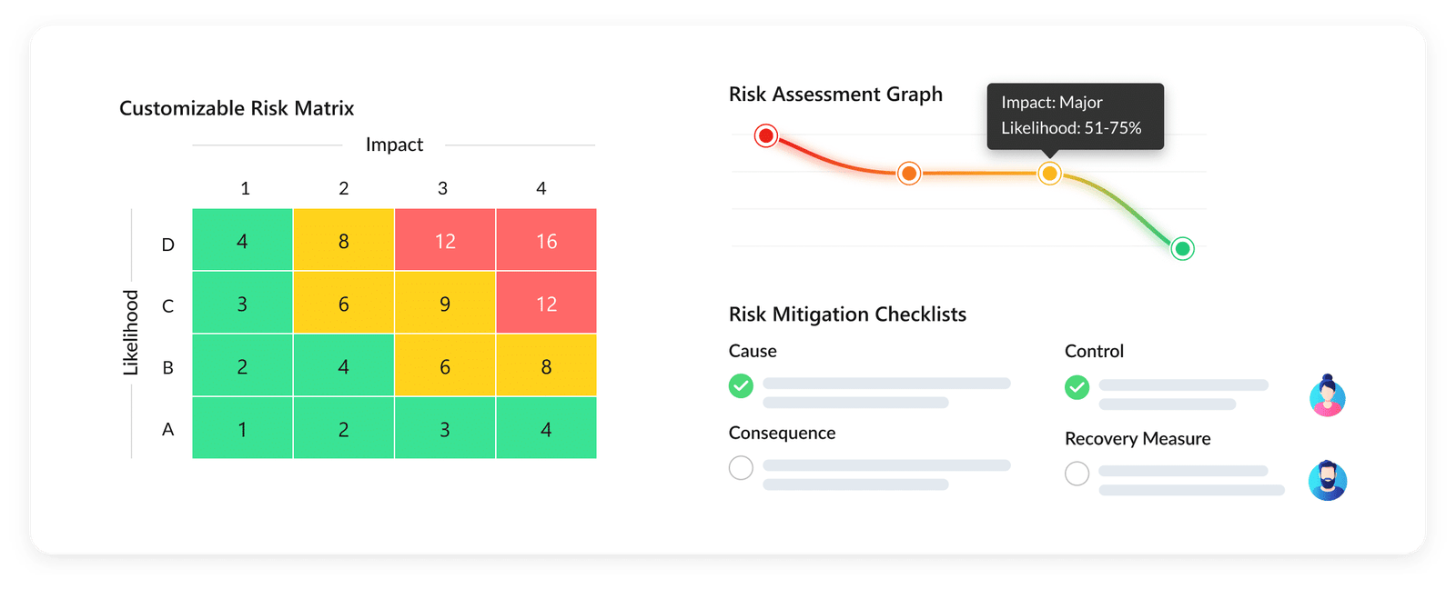
Task: Check the empty circle under Consequence
Action: click(741, 468)
